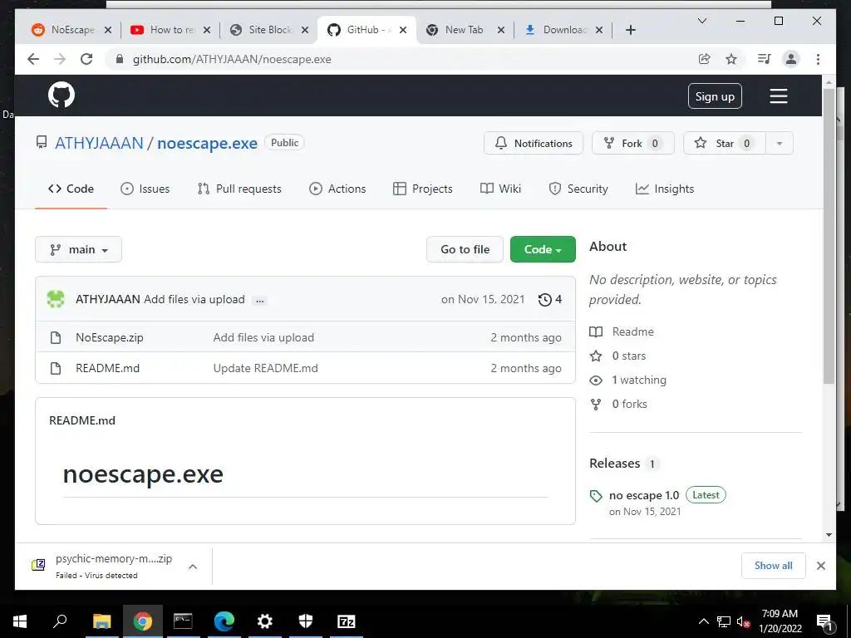Expand commit message ellipsis button
This screenshot has height=638, width=851.
(260, 300)
